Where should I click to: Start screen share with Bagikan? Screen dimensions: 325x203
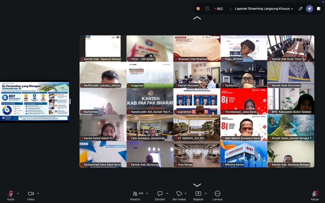tap(198, 196)
